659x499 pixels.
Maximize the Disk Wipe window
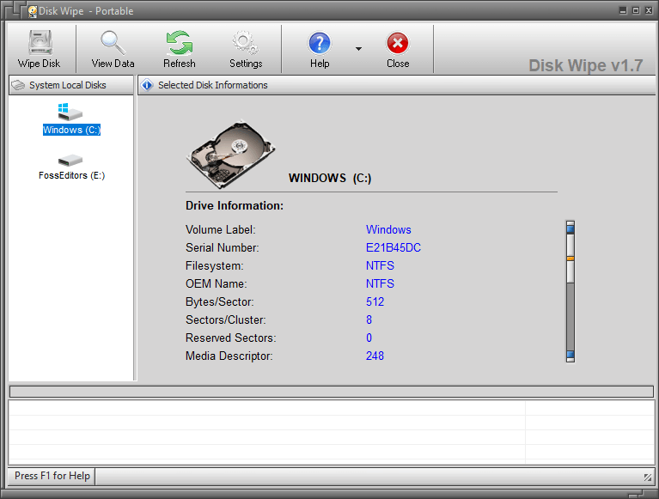point(636,10)
